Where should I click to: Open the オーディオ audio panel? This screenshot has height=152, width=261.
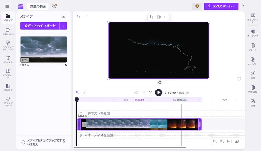click(x=253, y=33)
